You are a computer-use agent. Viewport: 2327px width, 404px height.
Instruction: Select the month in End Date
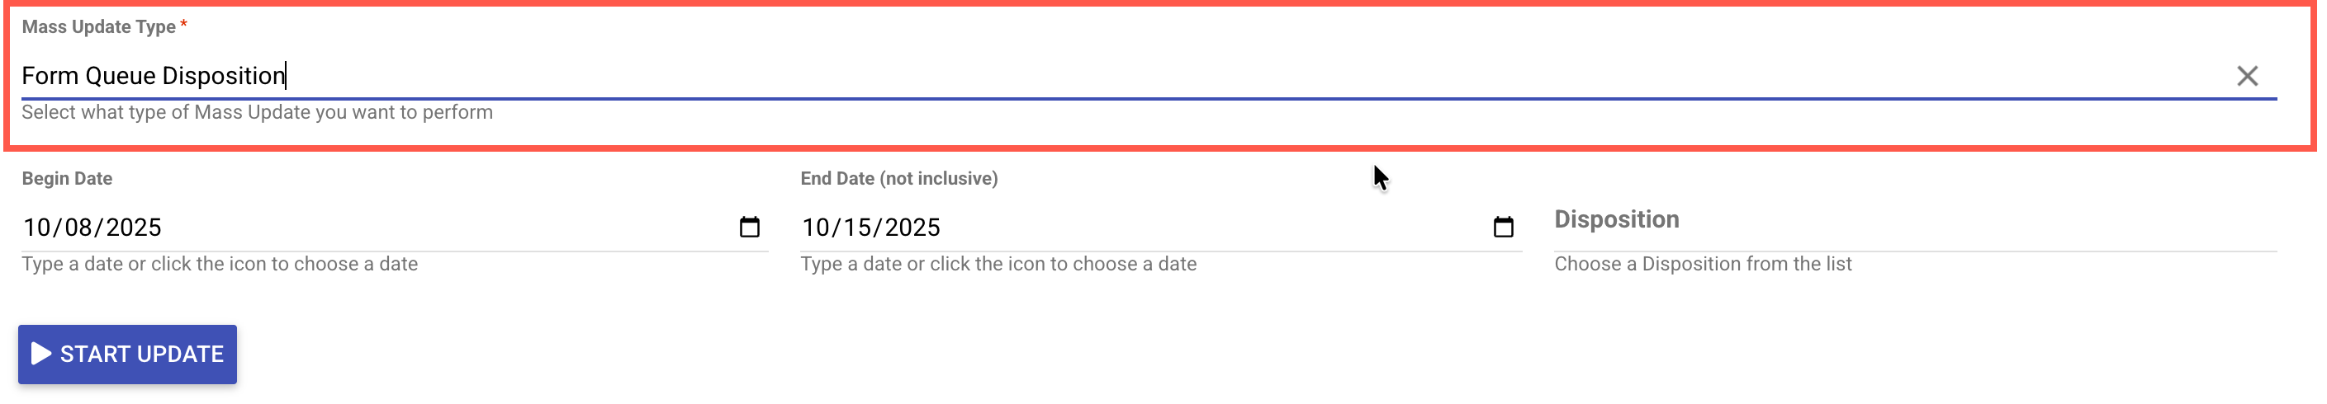click(816, 228)
